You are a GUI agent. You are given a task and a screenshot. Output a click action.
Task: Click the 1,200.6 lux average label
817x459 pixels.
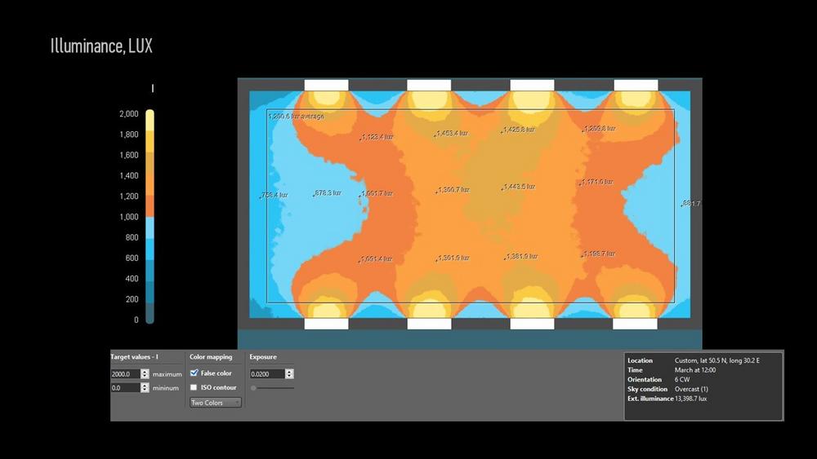[x=296, y=116]
